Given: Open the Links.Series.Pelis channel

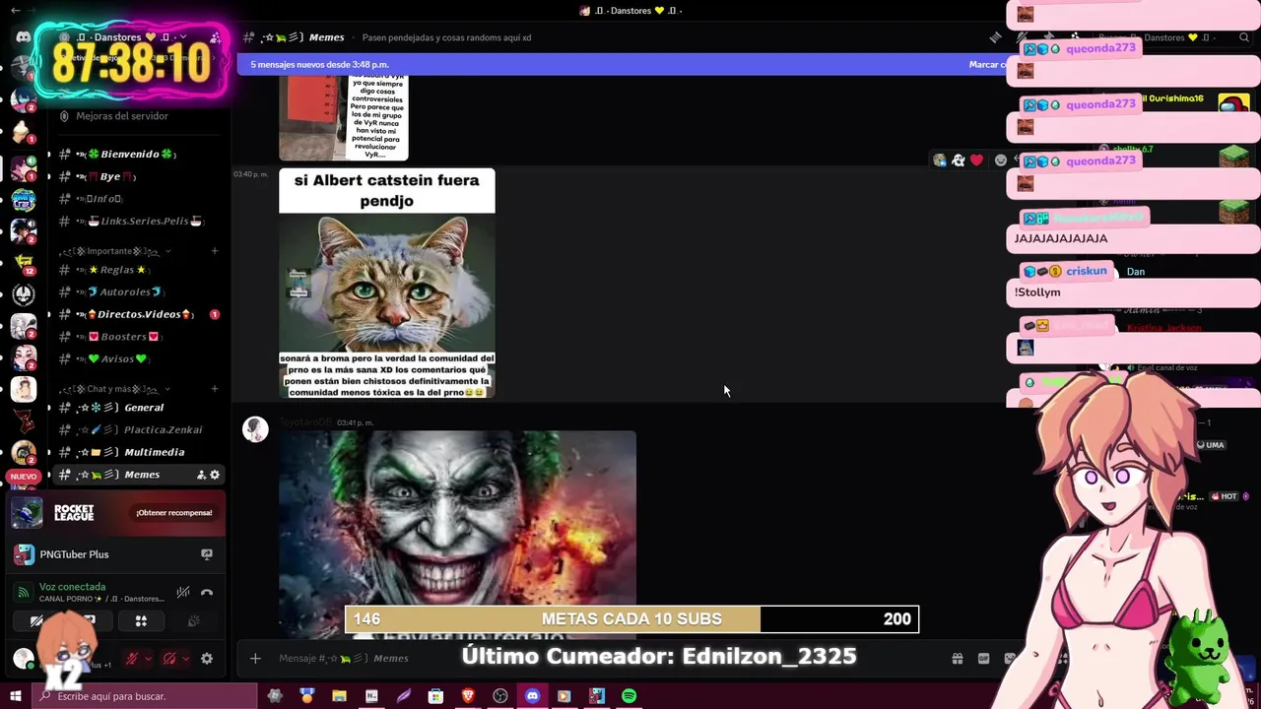Looking at the screenshot, I should [x=138, y=222].
